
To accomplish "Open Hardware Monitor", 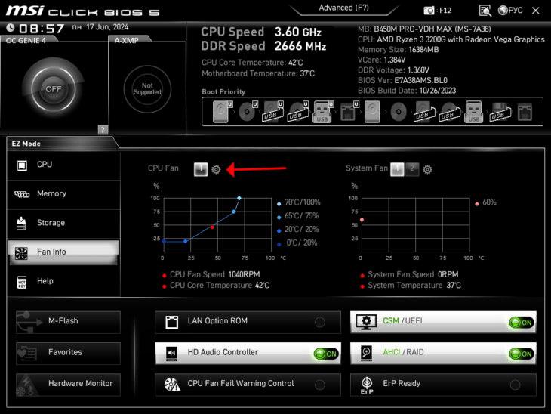I will [68, 385].
